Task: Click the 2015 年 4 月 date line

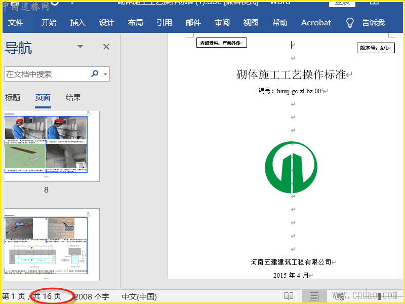Action: 291,275
